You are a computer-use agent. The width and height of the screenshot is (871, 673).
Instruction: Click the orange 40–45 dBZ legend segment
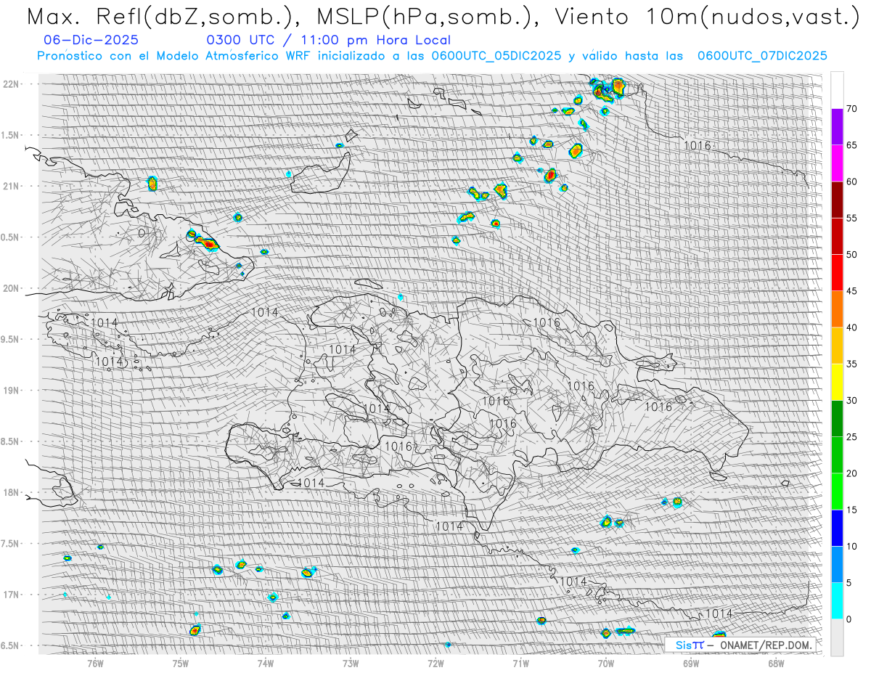pyautogui.click(x=837, y=309)
